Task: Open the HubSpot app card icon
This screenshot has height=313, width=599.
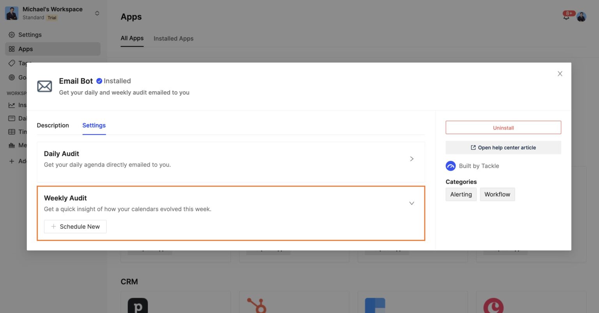Action: click(x=257, y=305)
